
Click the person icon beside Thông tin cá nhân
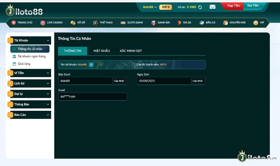(14, 49)
